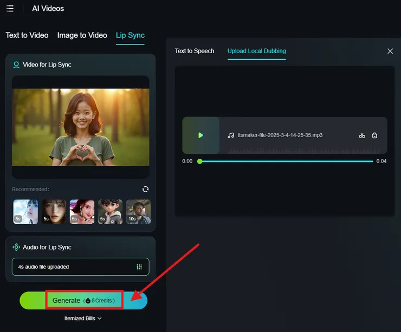Click the 0:04 duration label

pyautogui.click(x=381, y=161)
